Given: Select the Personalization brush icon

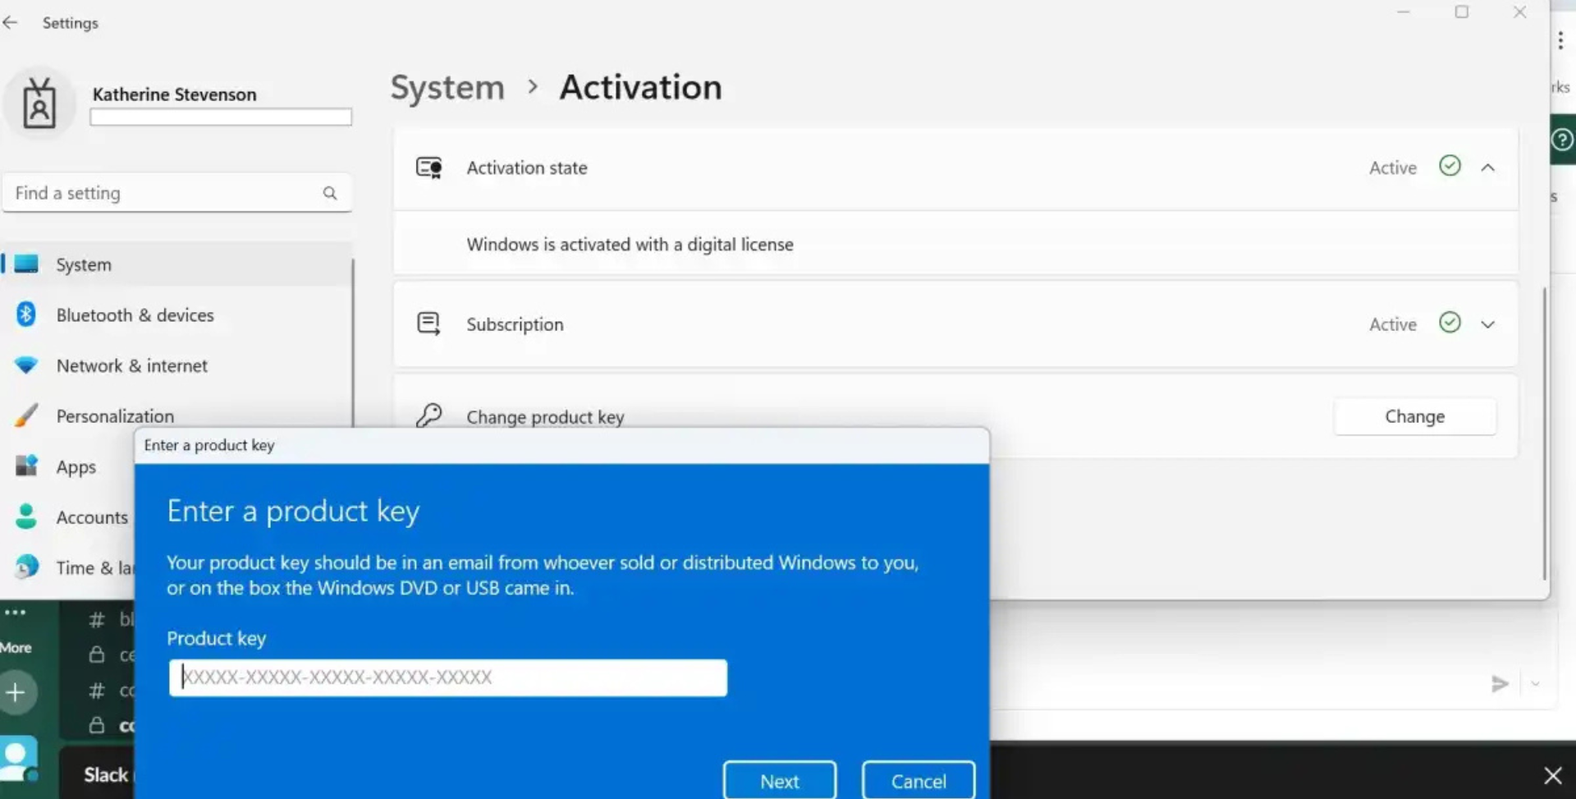Looking at the screenshot, I should pos(26,416).
